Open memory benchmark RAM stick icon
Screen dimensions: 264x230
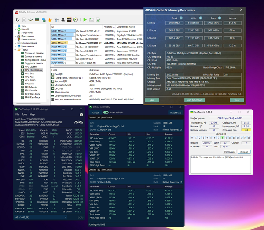tap(37, 20)
